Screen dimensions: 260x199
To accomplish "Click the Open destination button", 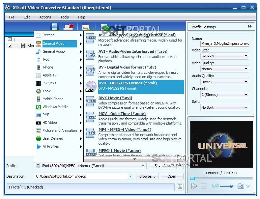I will click(172, 176).
